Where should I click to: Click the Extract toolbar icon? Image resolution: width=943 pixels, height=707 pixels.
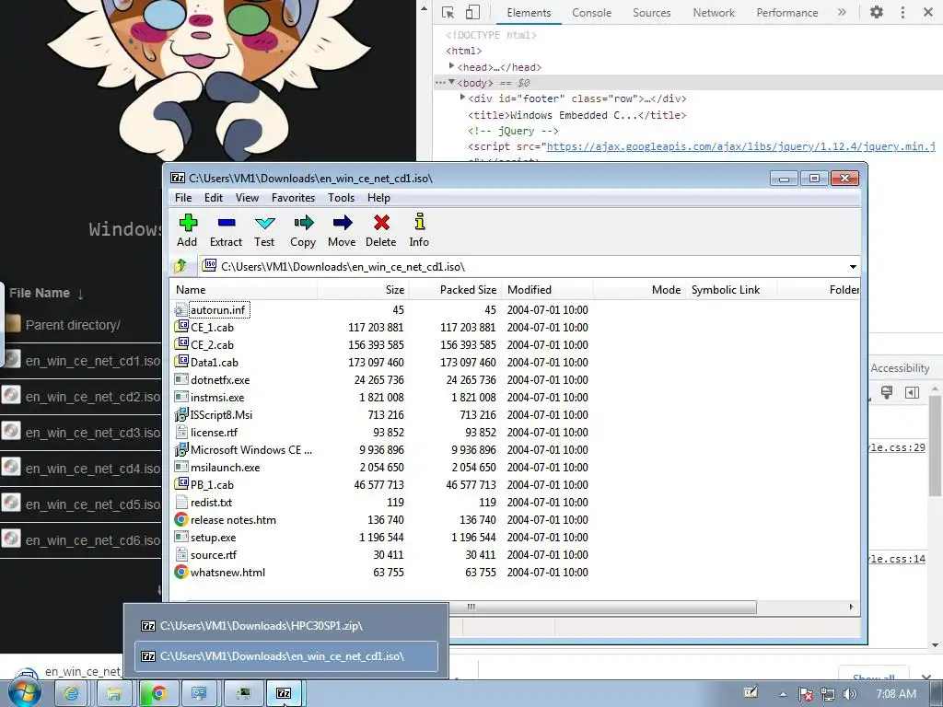click(x=226, y=230)
